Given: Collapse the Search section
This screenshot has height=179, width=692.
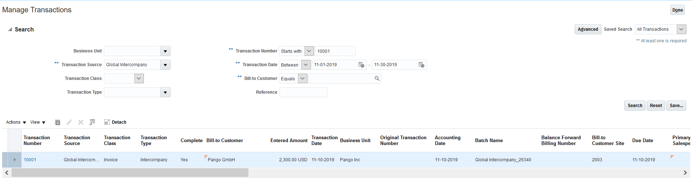Looking at the screenshot, I should 10,30.
